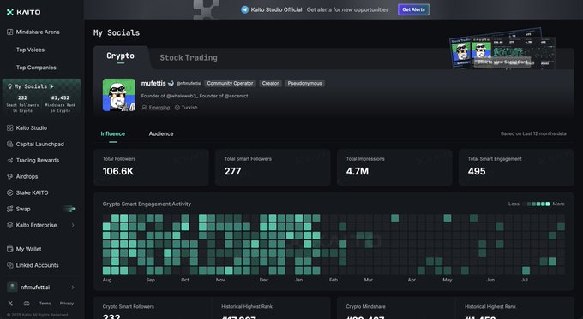Click the globe icon beside Turkish

click(x=177, y=108)
